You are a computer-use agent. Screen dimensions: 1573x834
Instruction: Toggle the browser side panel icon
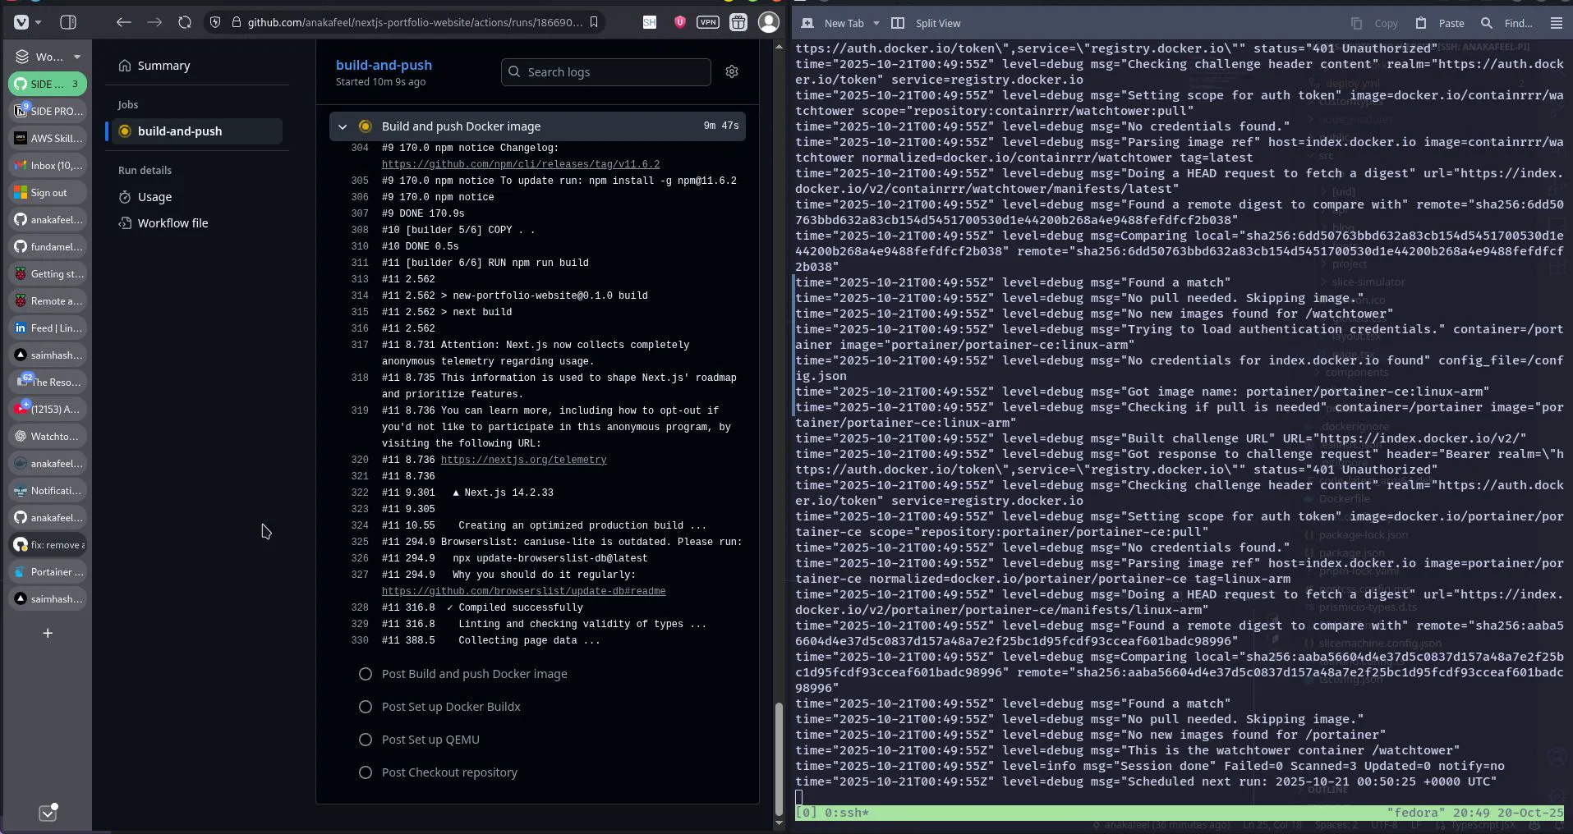point(68,22)
